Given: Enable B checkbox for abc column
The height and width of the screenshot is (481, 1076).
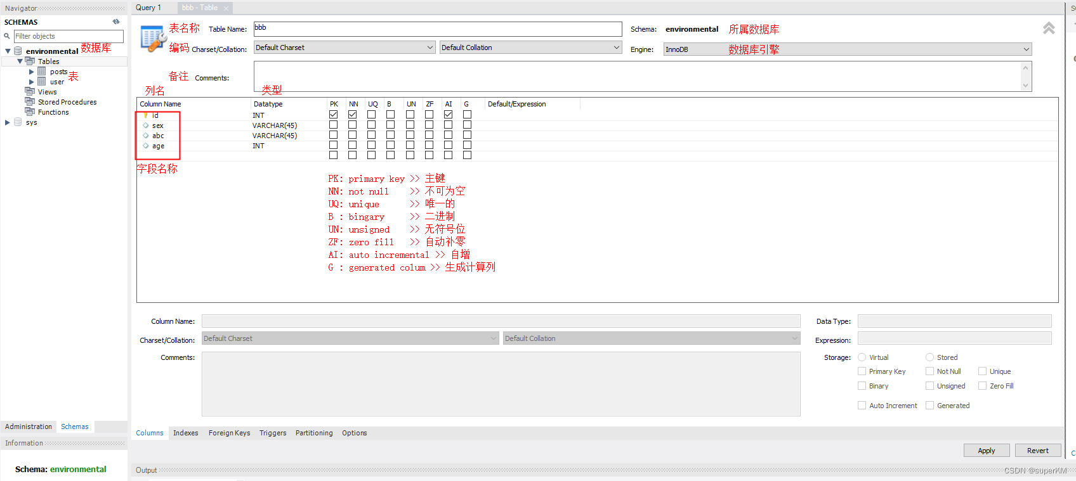Looking at the screenshot, I should pos(391,135).
